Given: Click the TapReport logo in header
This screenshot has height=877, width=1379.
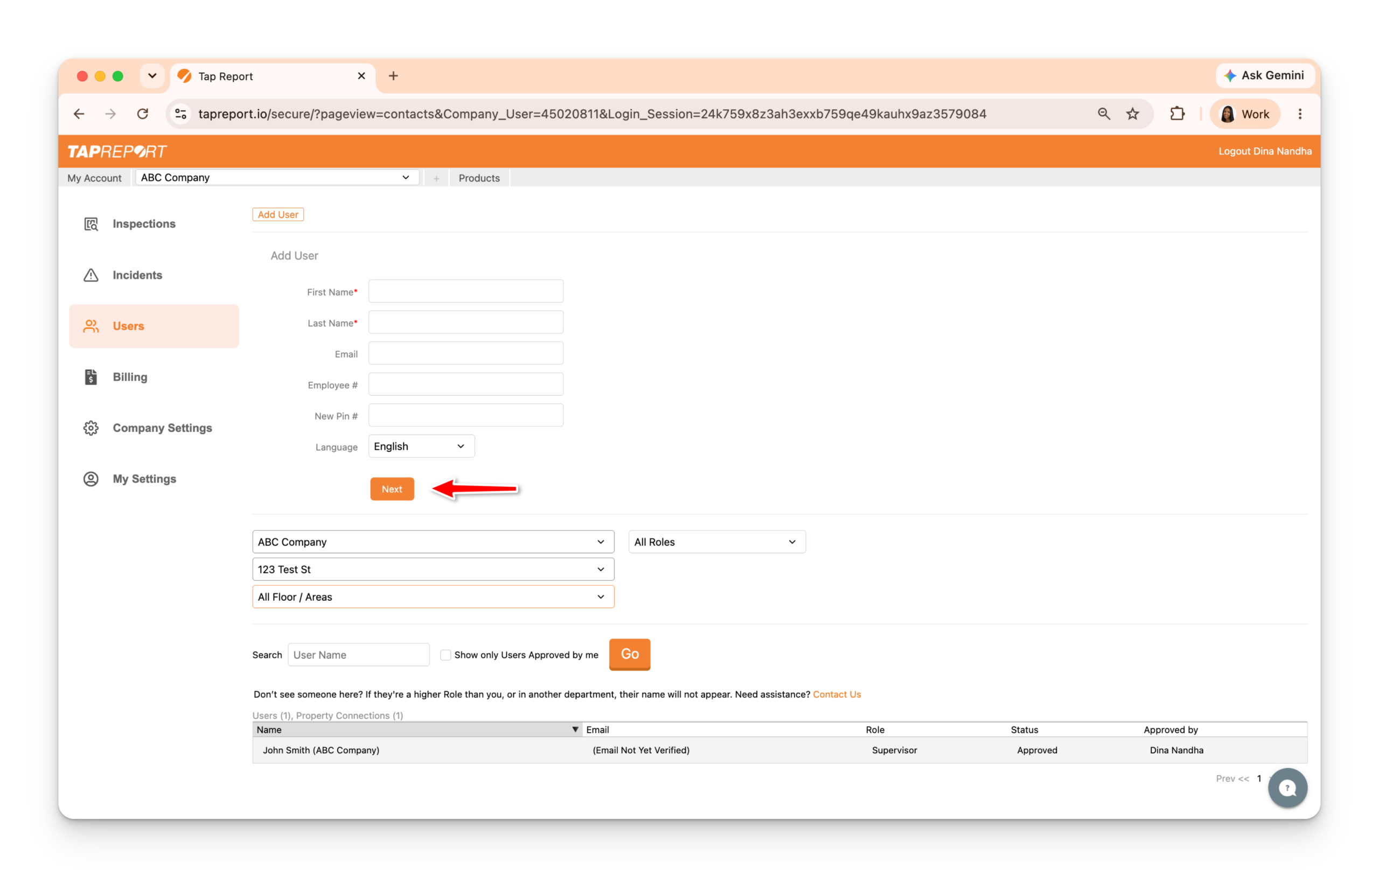Looking at the screenshot, I should [x=117, y=152].
